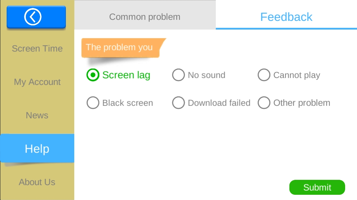The height and width of the screenshot is (200, 357).
Task: Click the orange 'The problem you' banner
Action: [124, 48]
